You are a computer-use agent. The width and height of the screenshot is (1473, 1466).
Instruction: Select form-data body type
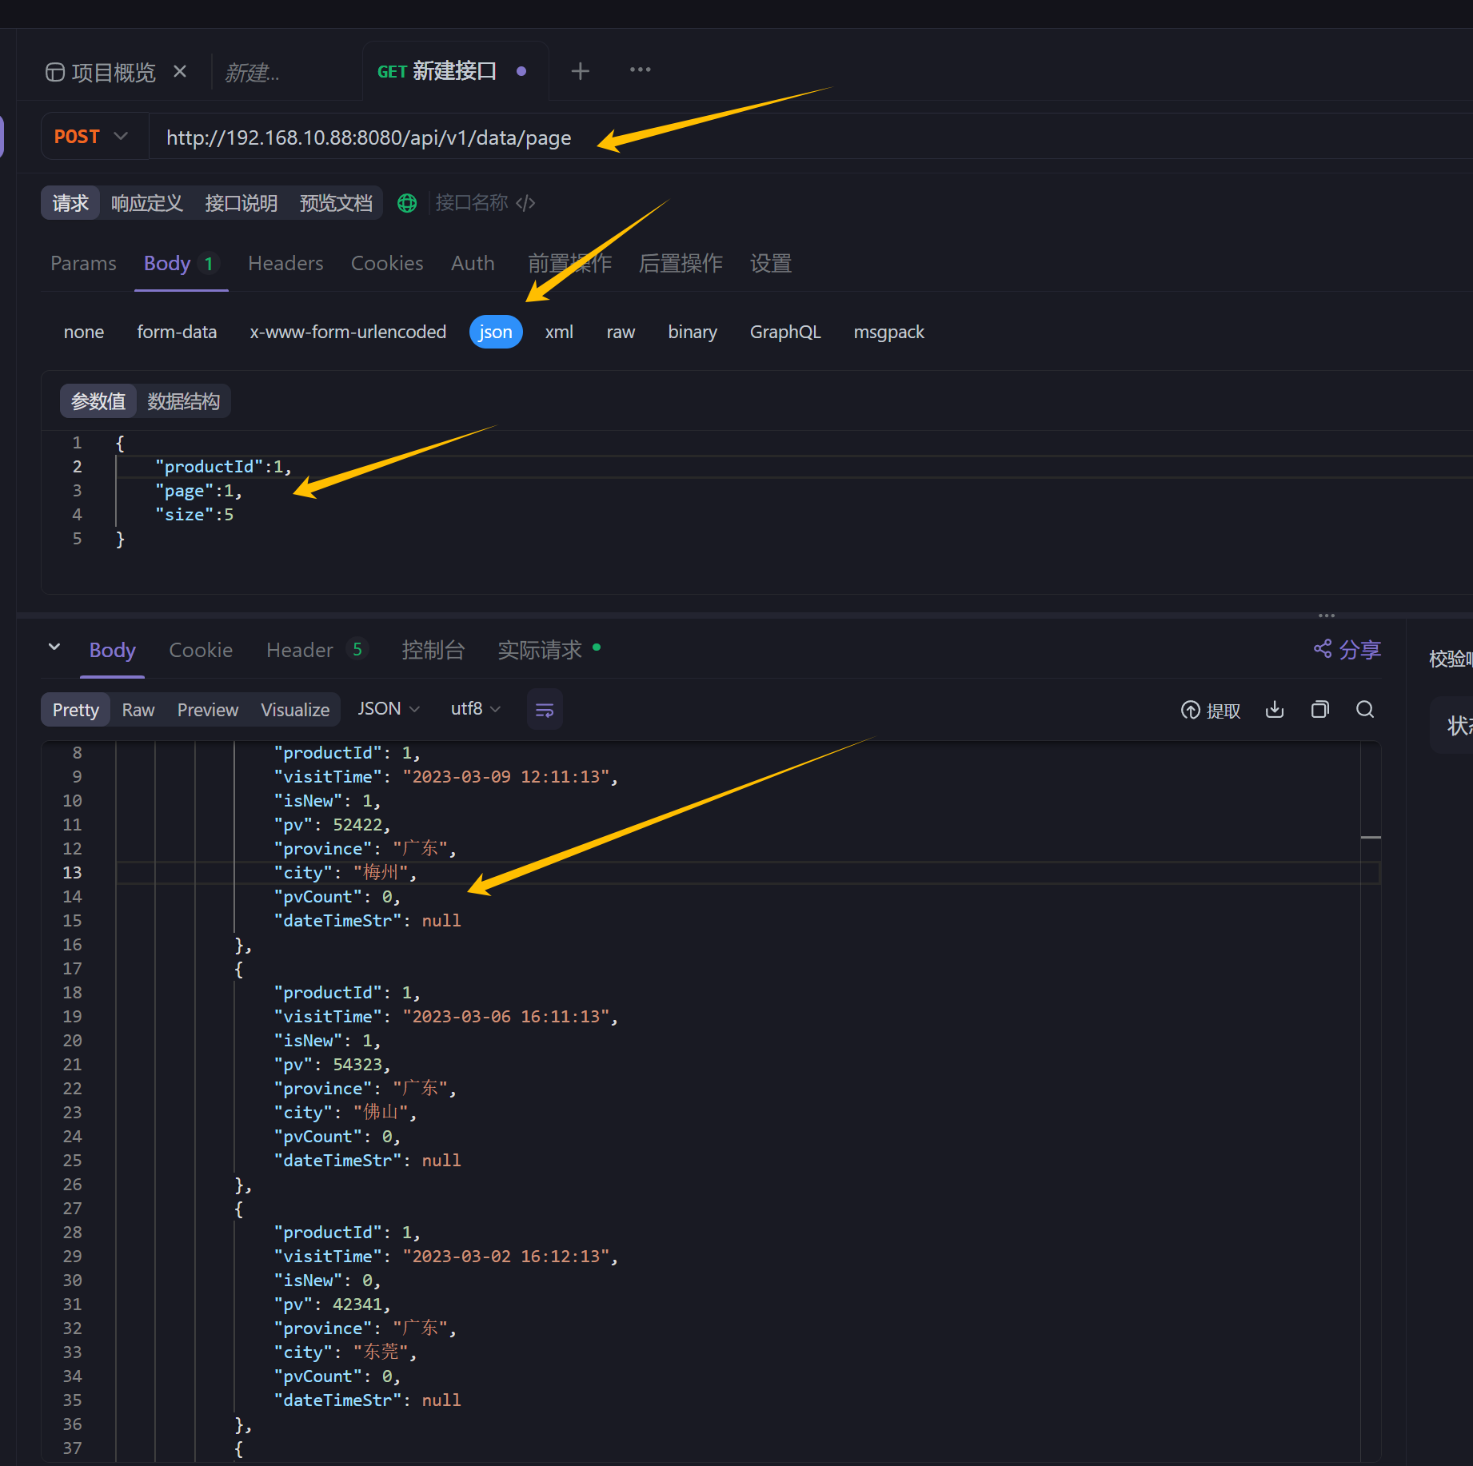tap(177, 332)
